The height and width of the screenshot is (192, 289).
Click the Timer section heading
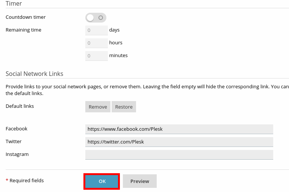(x=14, y=4)
